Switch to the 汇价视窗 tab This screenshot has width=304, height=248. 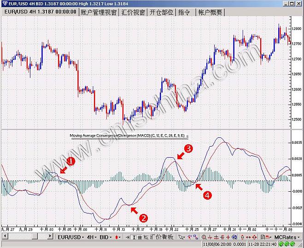[x=133, y=12]
